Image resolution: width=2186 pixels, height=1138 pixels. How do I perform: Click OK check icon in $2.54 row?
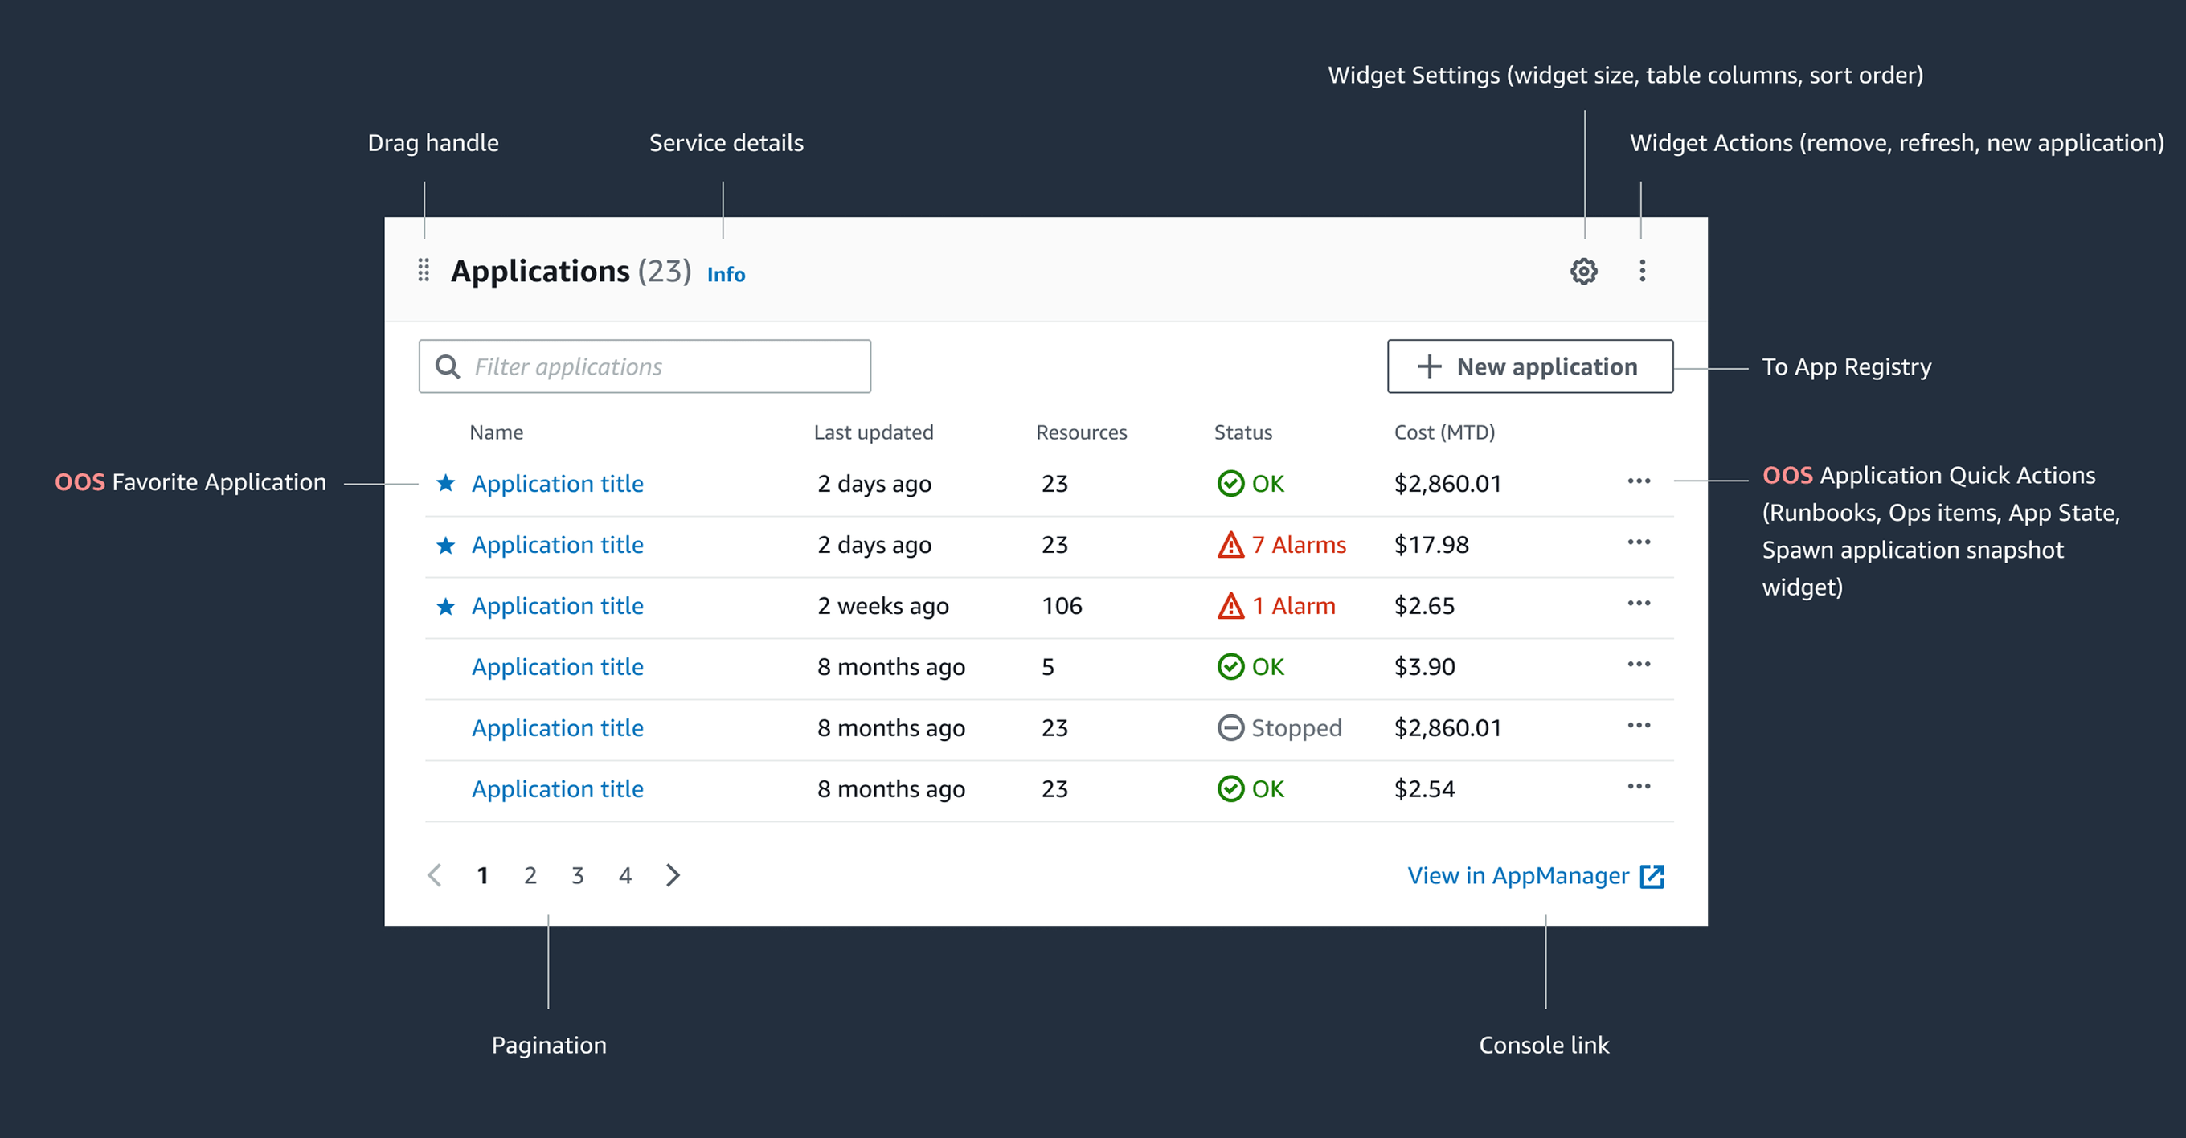(x=1230, y=789)
